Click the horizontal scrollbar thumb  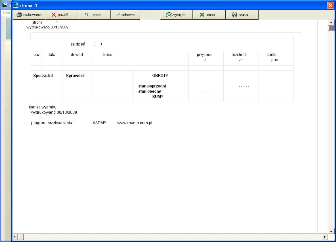pyautogui.click(x=20, y=237)
